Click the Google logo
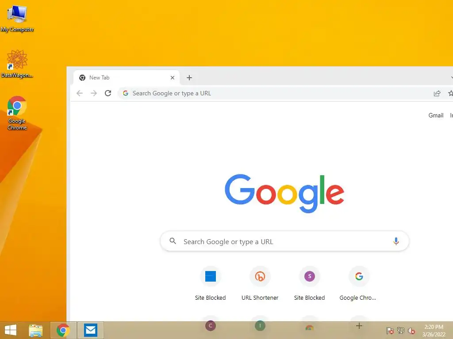This screenshot has height=339, width=453. pyautogui.click(x=284, y=193)
